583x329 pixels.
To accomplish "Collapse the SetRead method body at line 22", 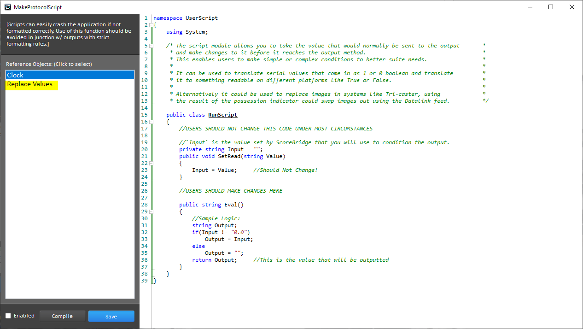I will 151,163.
